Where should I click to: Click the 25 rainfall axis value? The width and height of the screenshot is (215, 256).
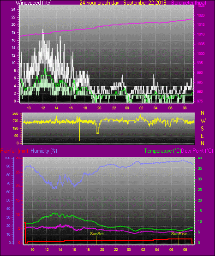click(18, 172)
